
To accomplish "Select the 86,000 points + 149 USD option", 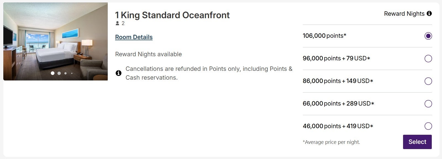I will point(428,81).
